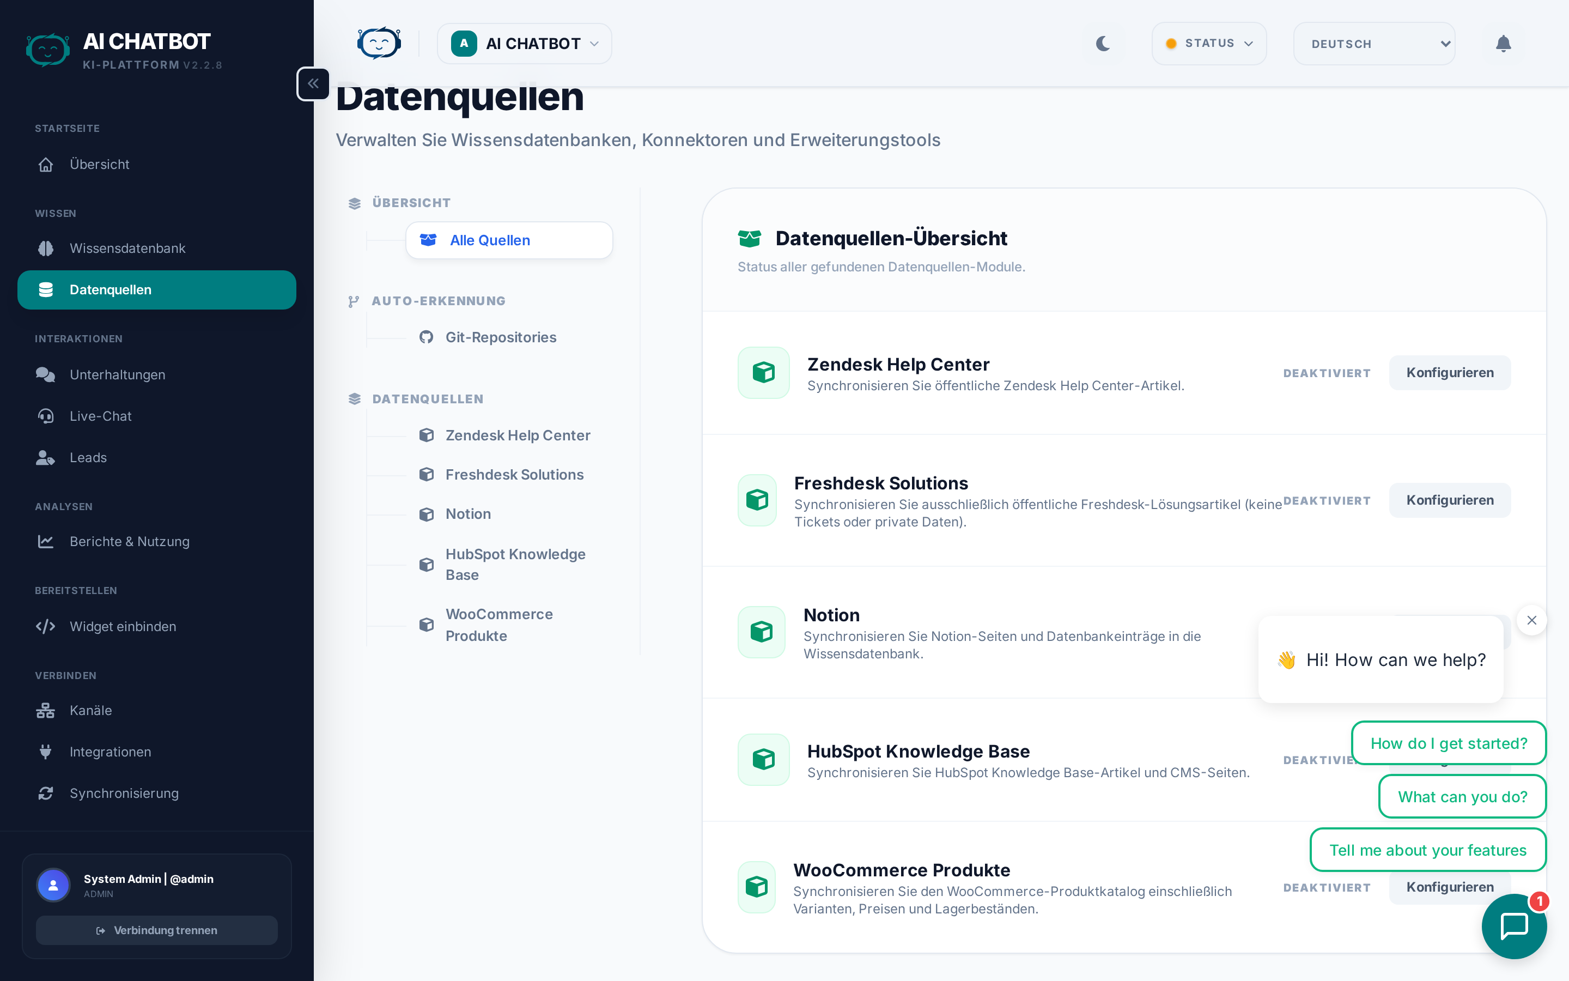1569x981 pixels.
Task: Toggle dark mode moon icon
Action: [1103, 44]
